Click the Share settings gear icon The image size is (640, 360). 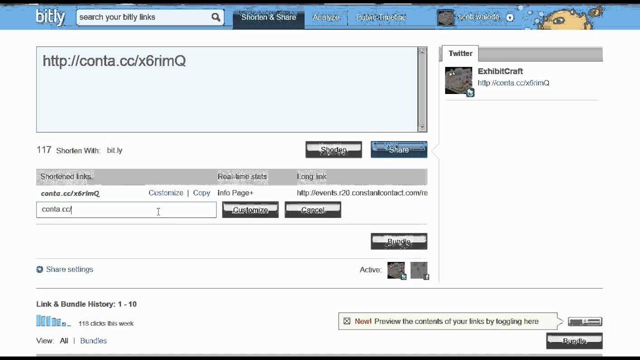[40, 269]
